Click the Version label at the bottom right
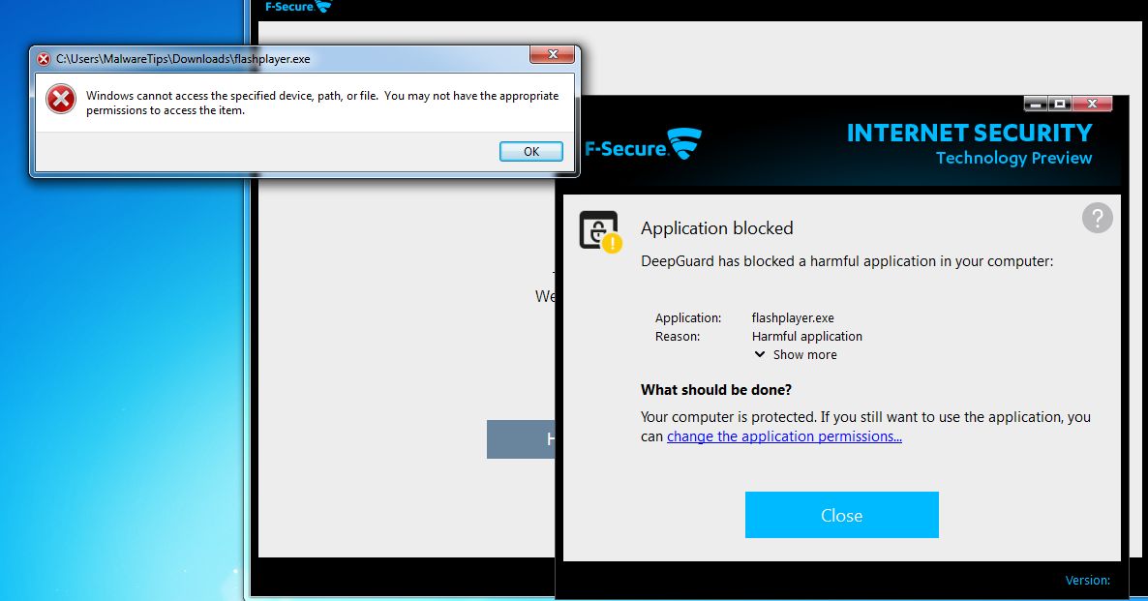Image resolution: width=1148 pixels, height=601 pixels. coord(1087,581)
